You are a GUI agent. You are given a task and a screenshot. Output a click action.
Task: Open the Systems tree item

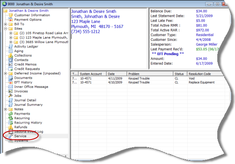(21, 141)
